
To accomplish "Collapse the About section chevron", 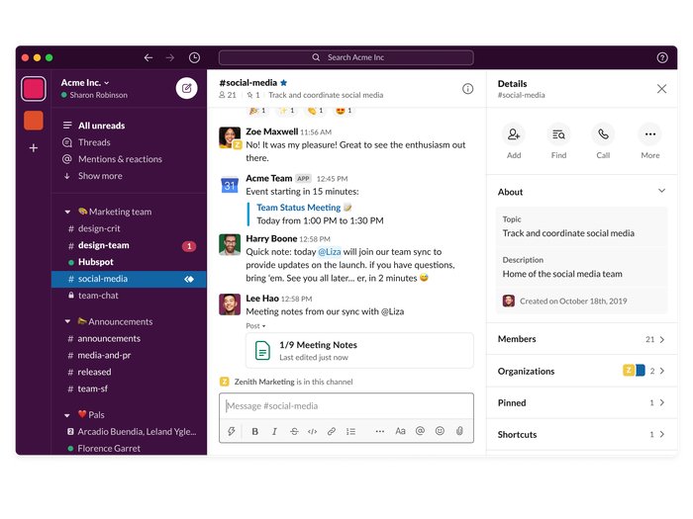I will coord(661,192).
